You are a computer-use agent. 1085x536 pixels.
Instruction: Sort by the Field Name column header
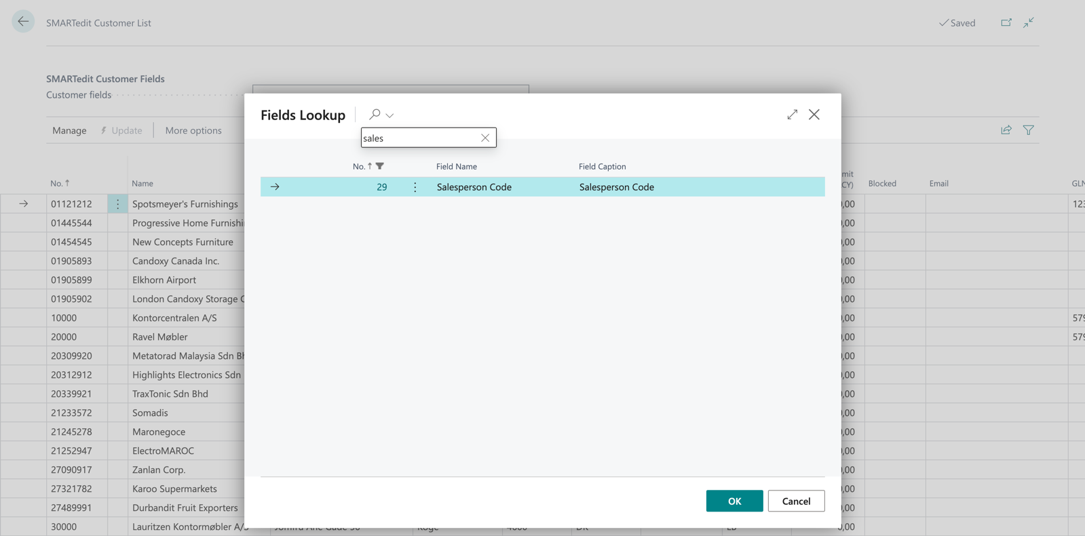(x=457, y=166)
